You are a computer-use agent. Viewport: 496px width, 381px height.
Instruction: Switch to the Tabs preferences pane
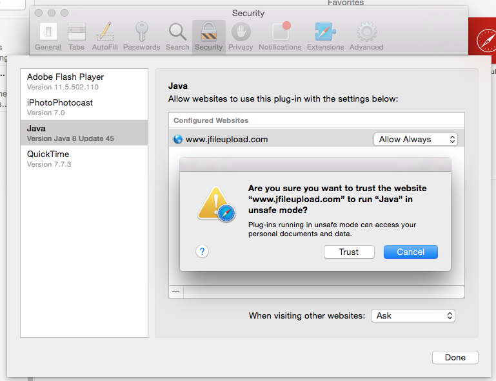77,36
